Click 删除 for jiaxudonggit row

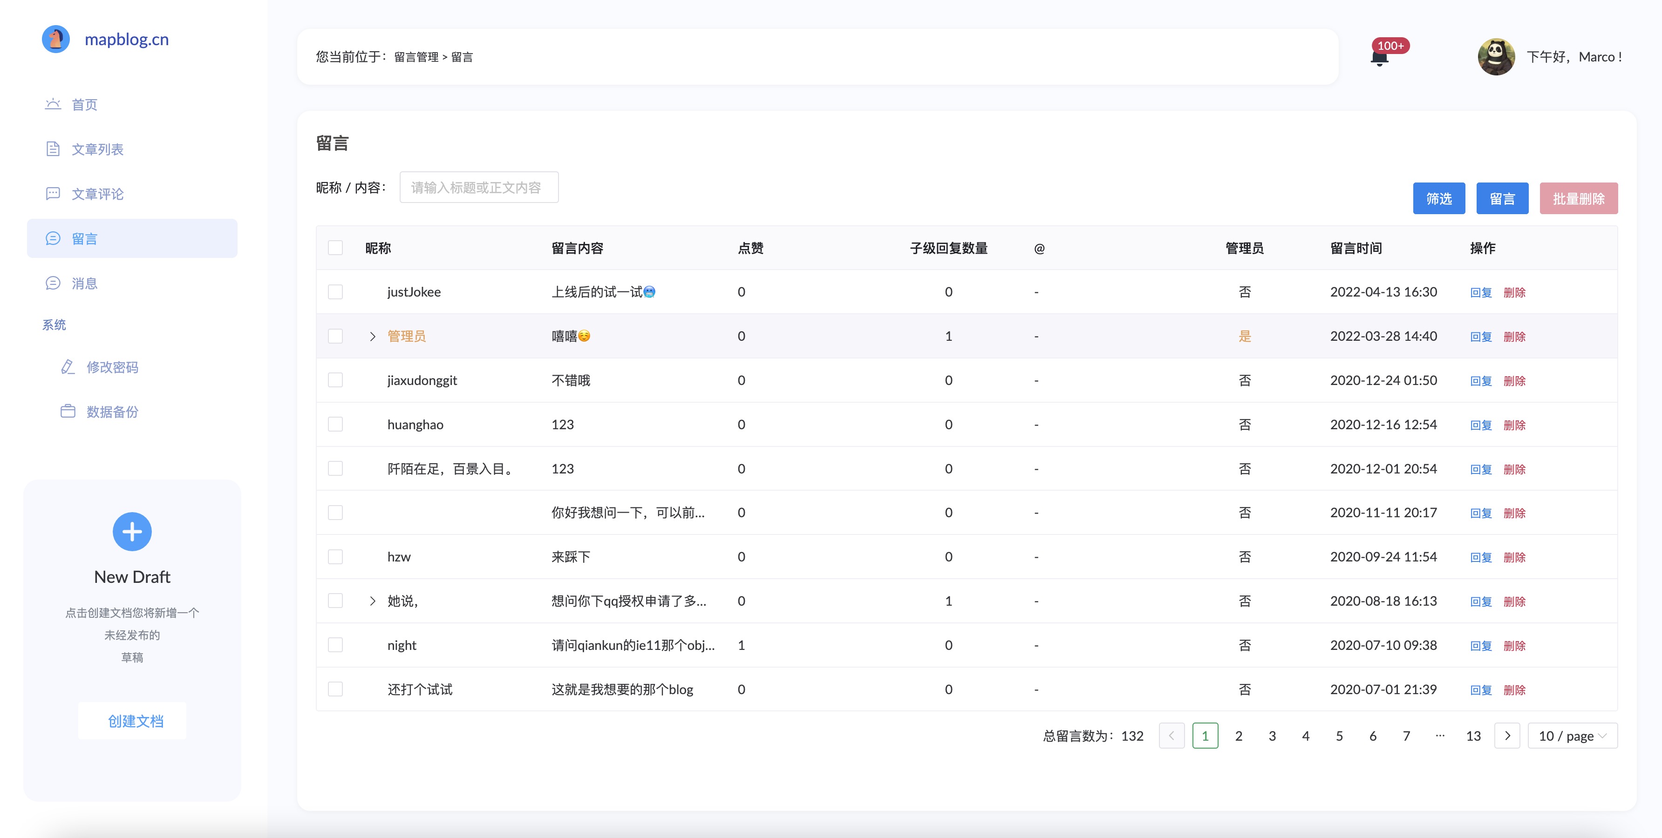pyautogui.click(x=1514, y=381)
